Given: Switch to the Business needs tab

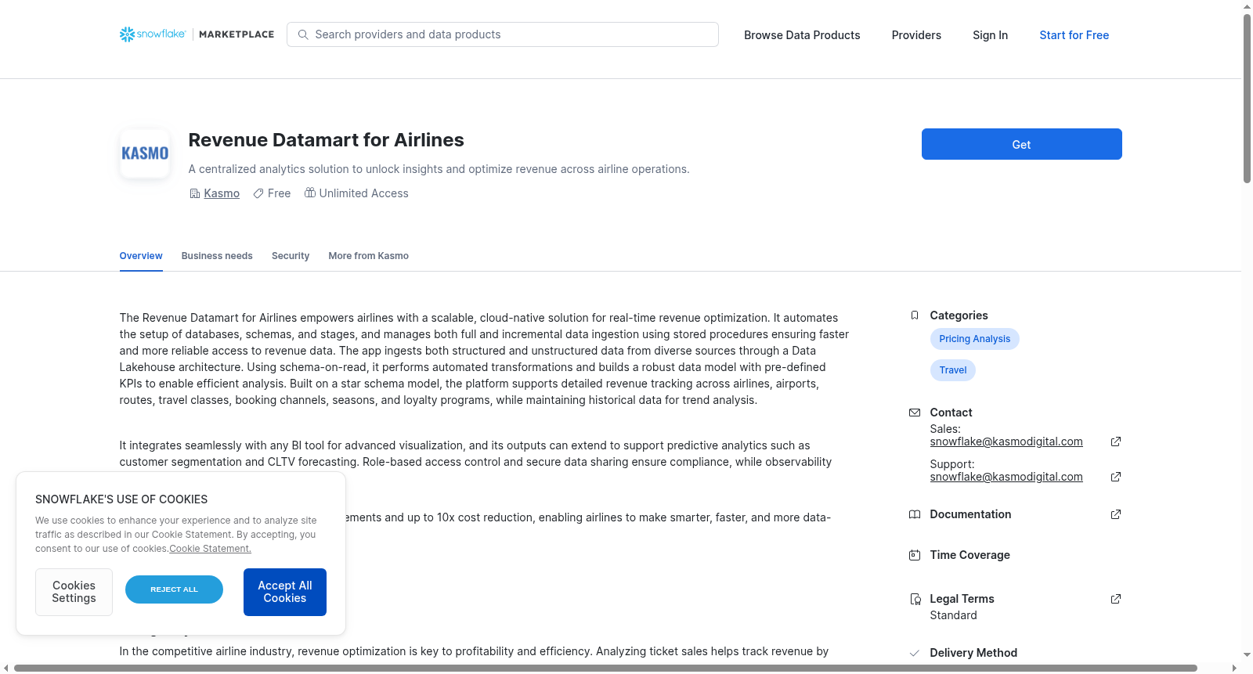Looking at the screenshot, I should click(x=217, y=256).
